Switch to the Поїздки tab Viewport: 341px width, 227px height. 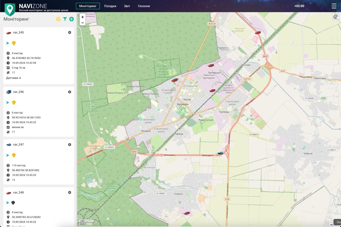tap(110, 6)
